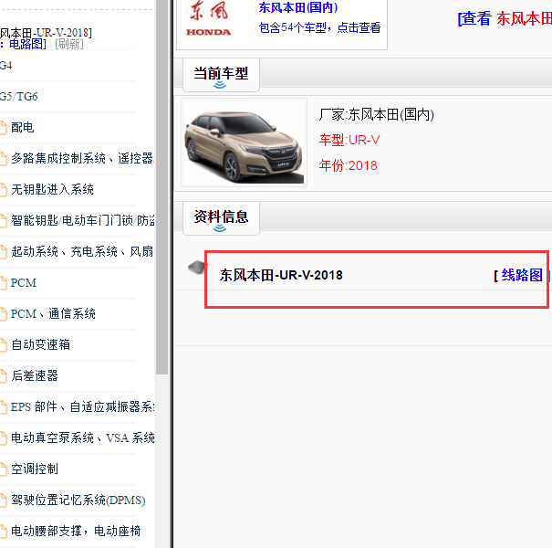Click the gray icon beside 东风本田-UR-V-2018
This screenshot has width=552, height=548.
196,267
